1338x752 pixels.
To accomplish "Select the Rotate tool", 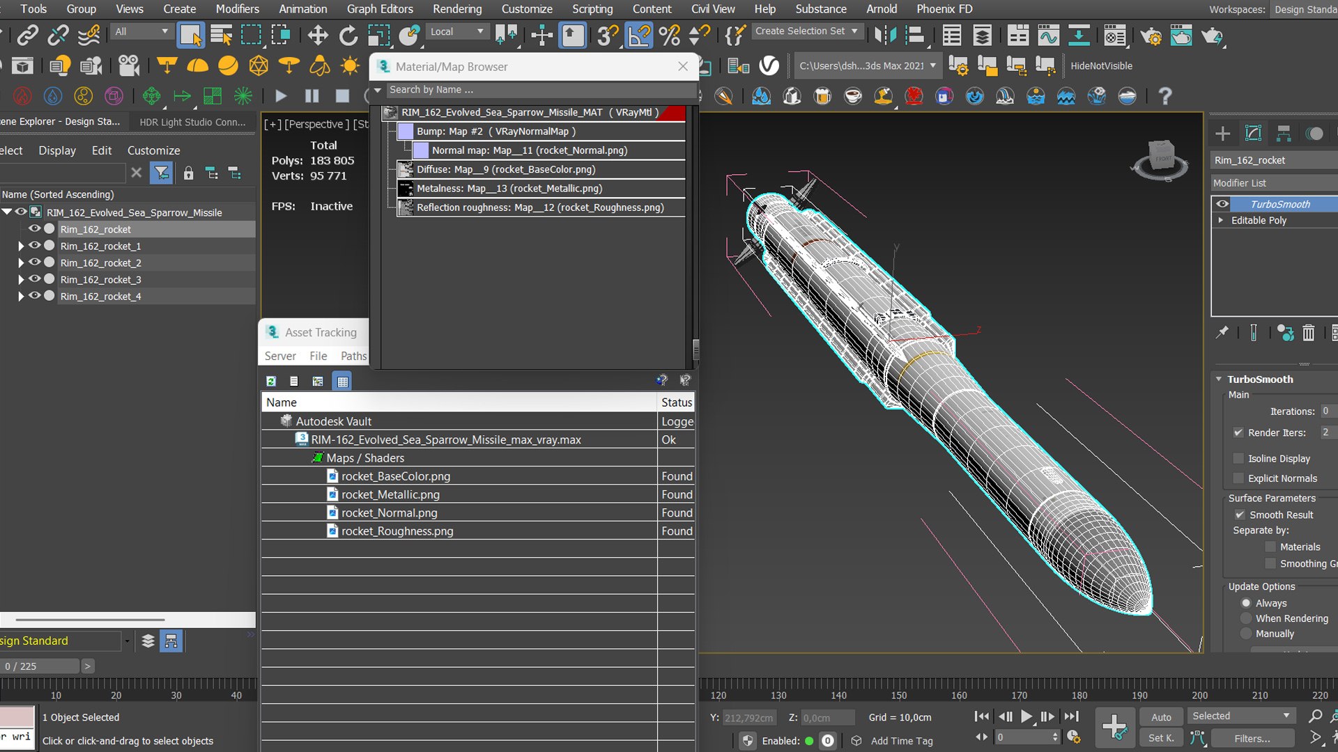I will pos(348,35).
